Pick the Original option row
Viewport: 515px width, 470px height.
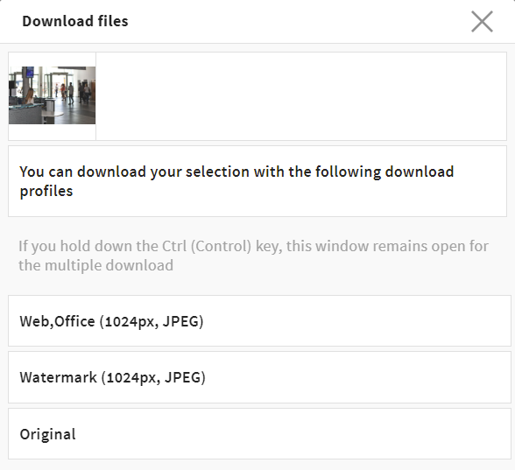coord(259,433)
